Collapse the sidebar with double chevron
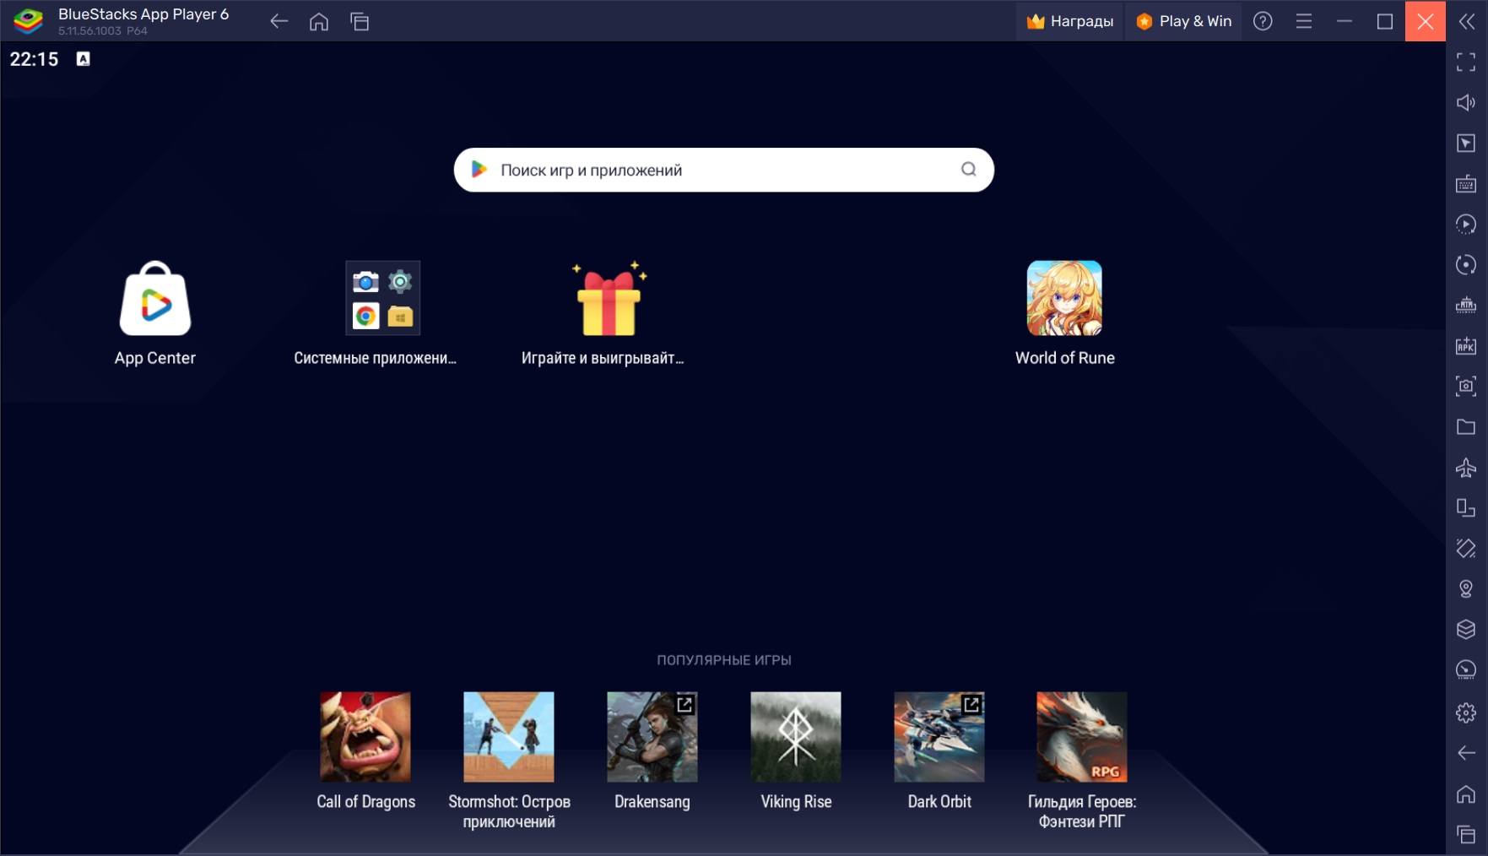The height and width of the screenshot is (856, 1488). (1467, 21)
